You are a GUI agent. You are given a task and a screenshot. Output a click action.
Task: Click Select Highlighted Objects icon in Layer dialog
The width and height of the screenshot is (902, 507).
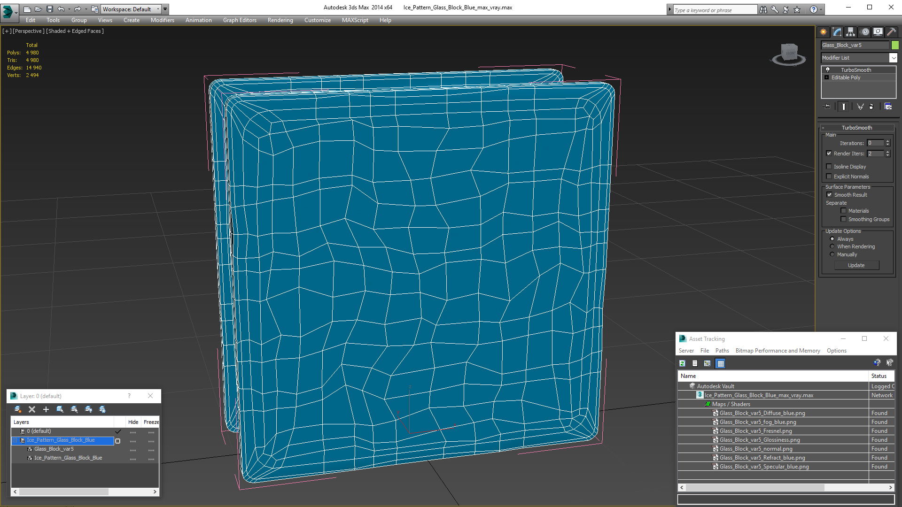[x=60, y=409]
